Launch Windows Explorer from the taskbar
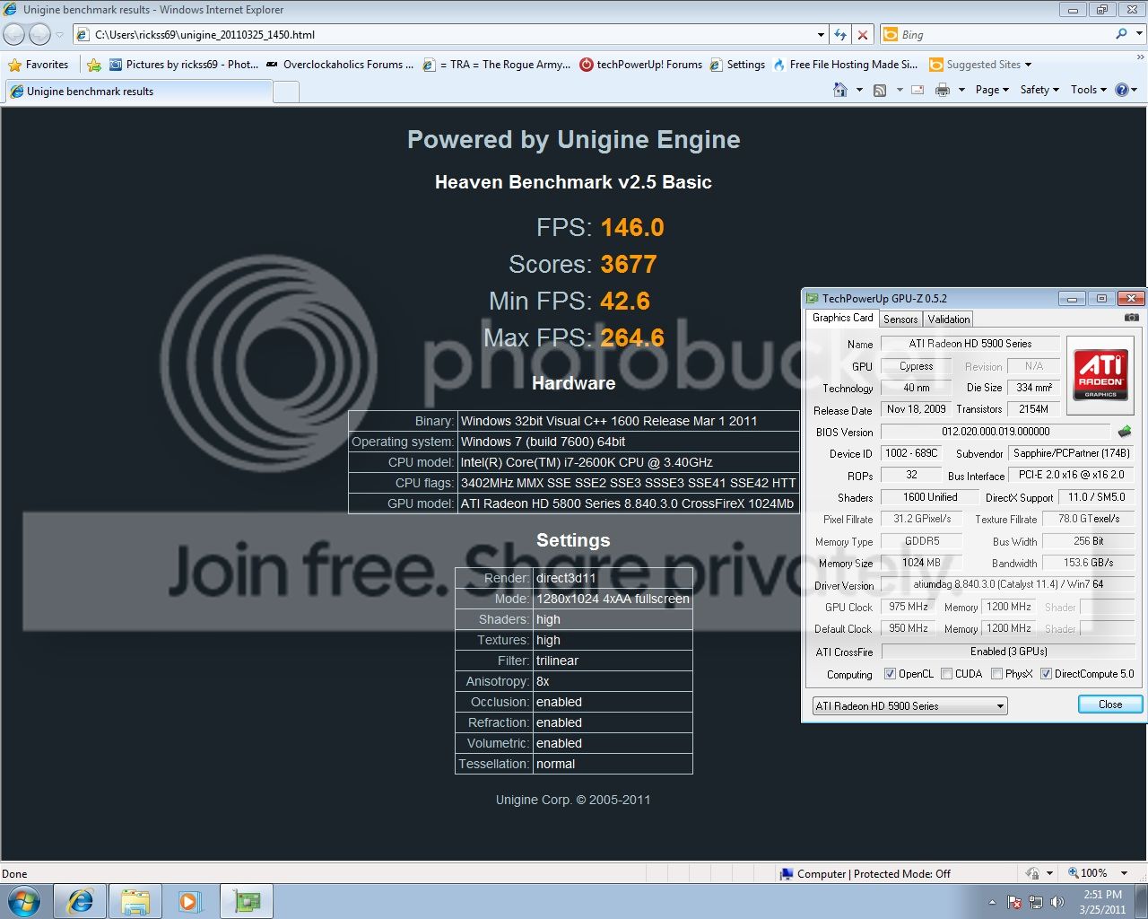 pos(135,901)
